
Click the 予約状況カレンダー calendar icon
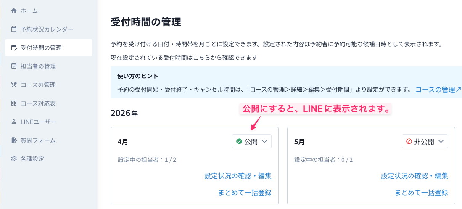[x=14, y=29]
